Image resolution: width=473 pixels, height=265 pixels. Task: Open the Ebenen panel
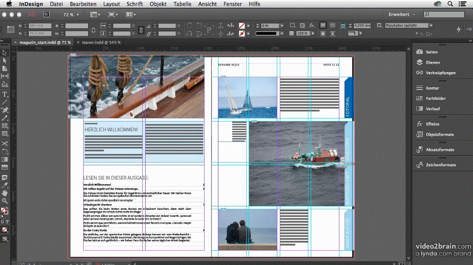click(433, 62)
